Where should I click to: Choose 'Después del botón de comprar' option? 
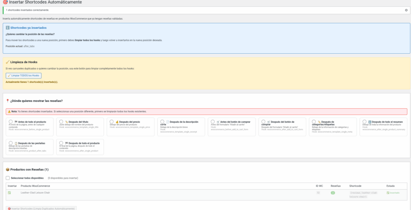263,122
